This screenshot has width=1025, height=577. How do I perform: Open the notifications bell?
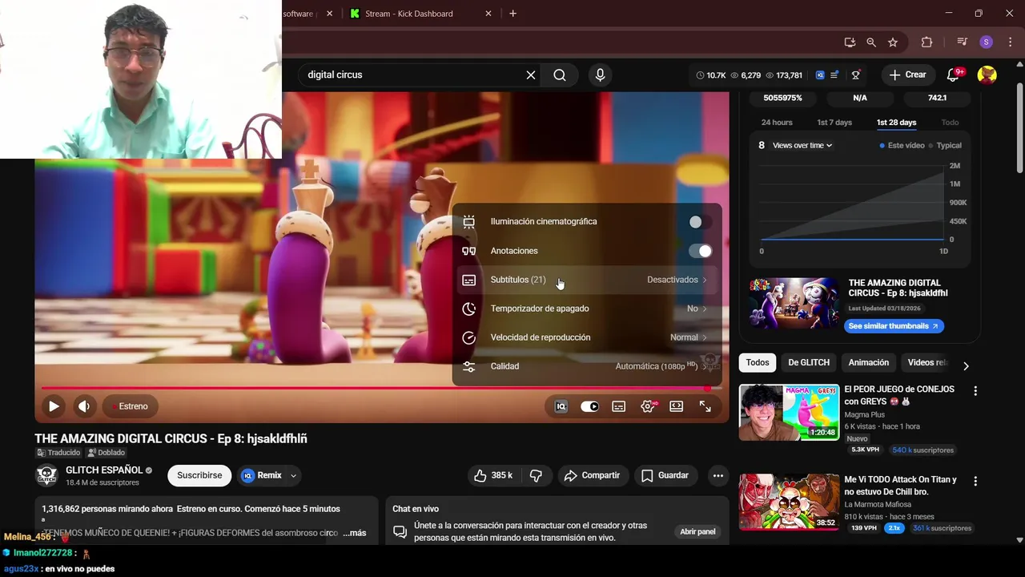(x=953, y=75)
